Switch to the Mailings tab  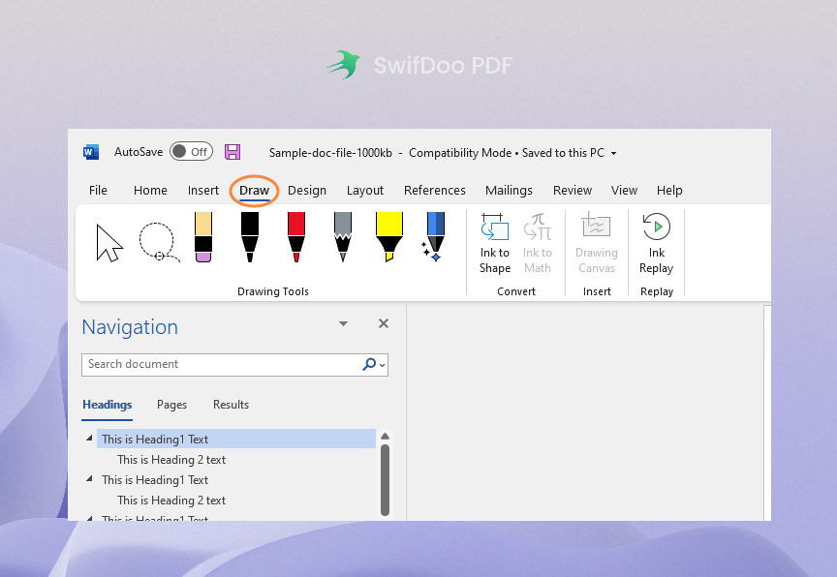(x=509, y=191)
